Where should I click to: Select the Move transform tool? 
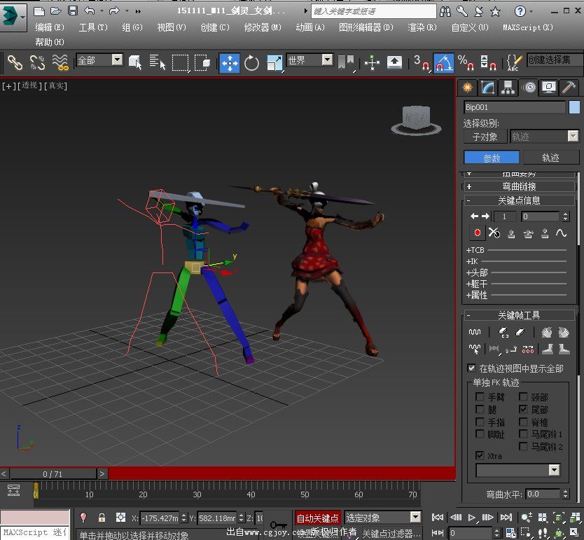click(230, 63)
